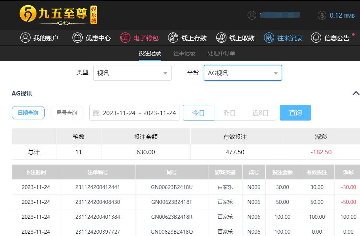360x236 pixels.
Task: Select the 今日 date range option
Action: [x=199, y=113]
